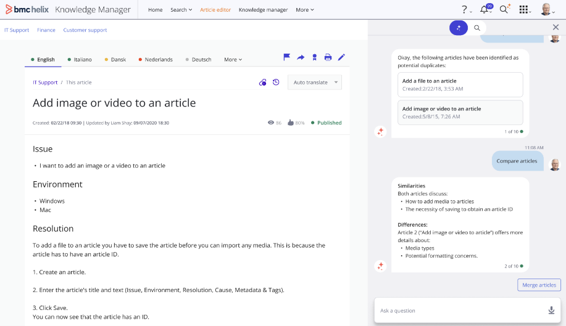
Task: Open Knowledge manager menu item
Action: [x=263, y=10]
